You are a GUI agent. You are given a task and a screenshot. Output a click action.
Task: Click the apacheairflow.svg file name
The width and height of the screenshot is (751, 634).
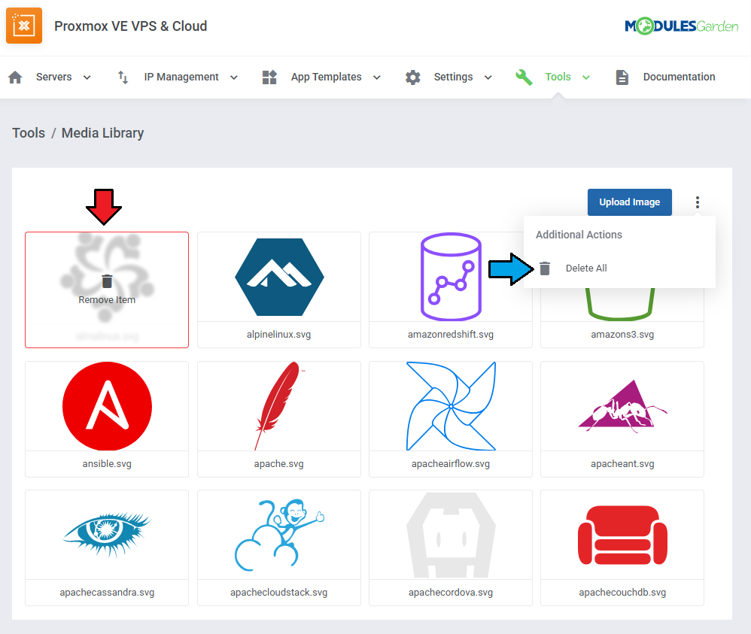[451, 463]
